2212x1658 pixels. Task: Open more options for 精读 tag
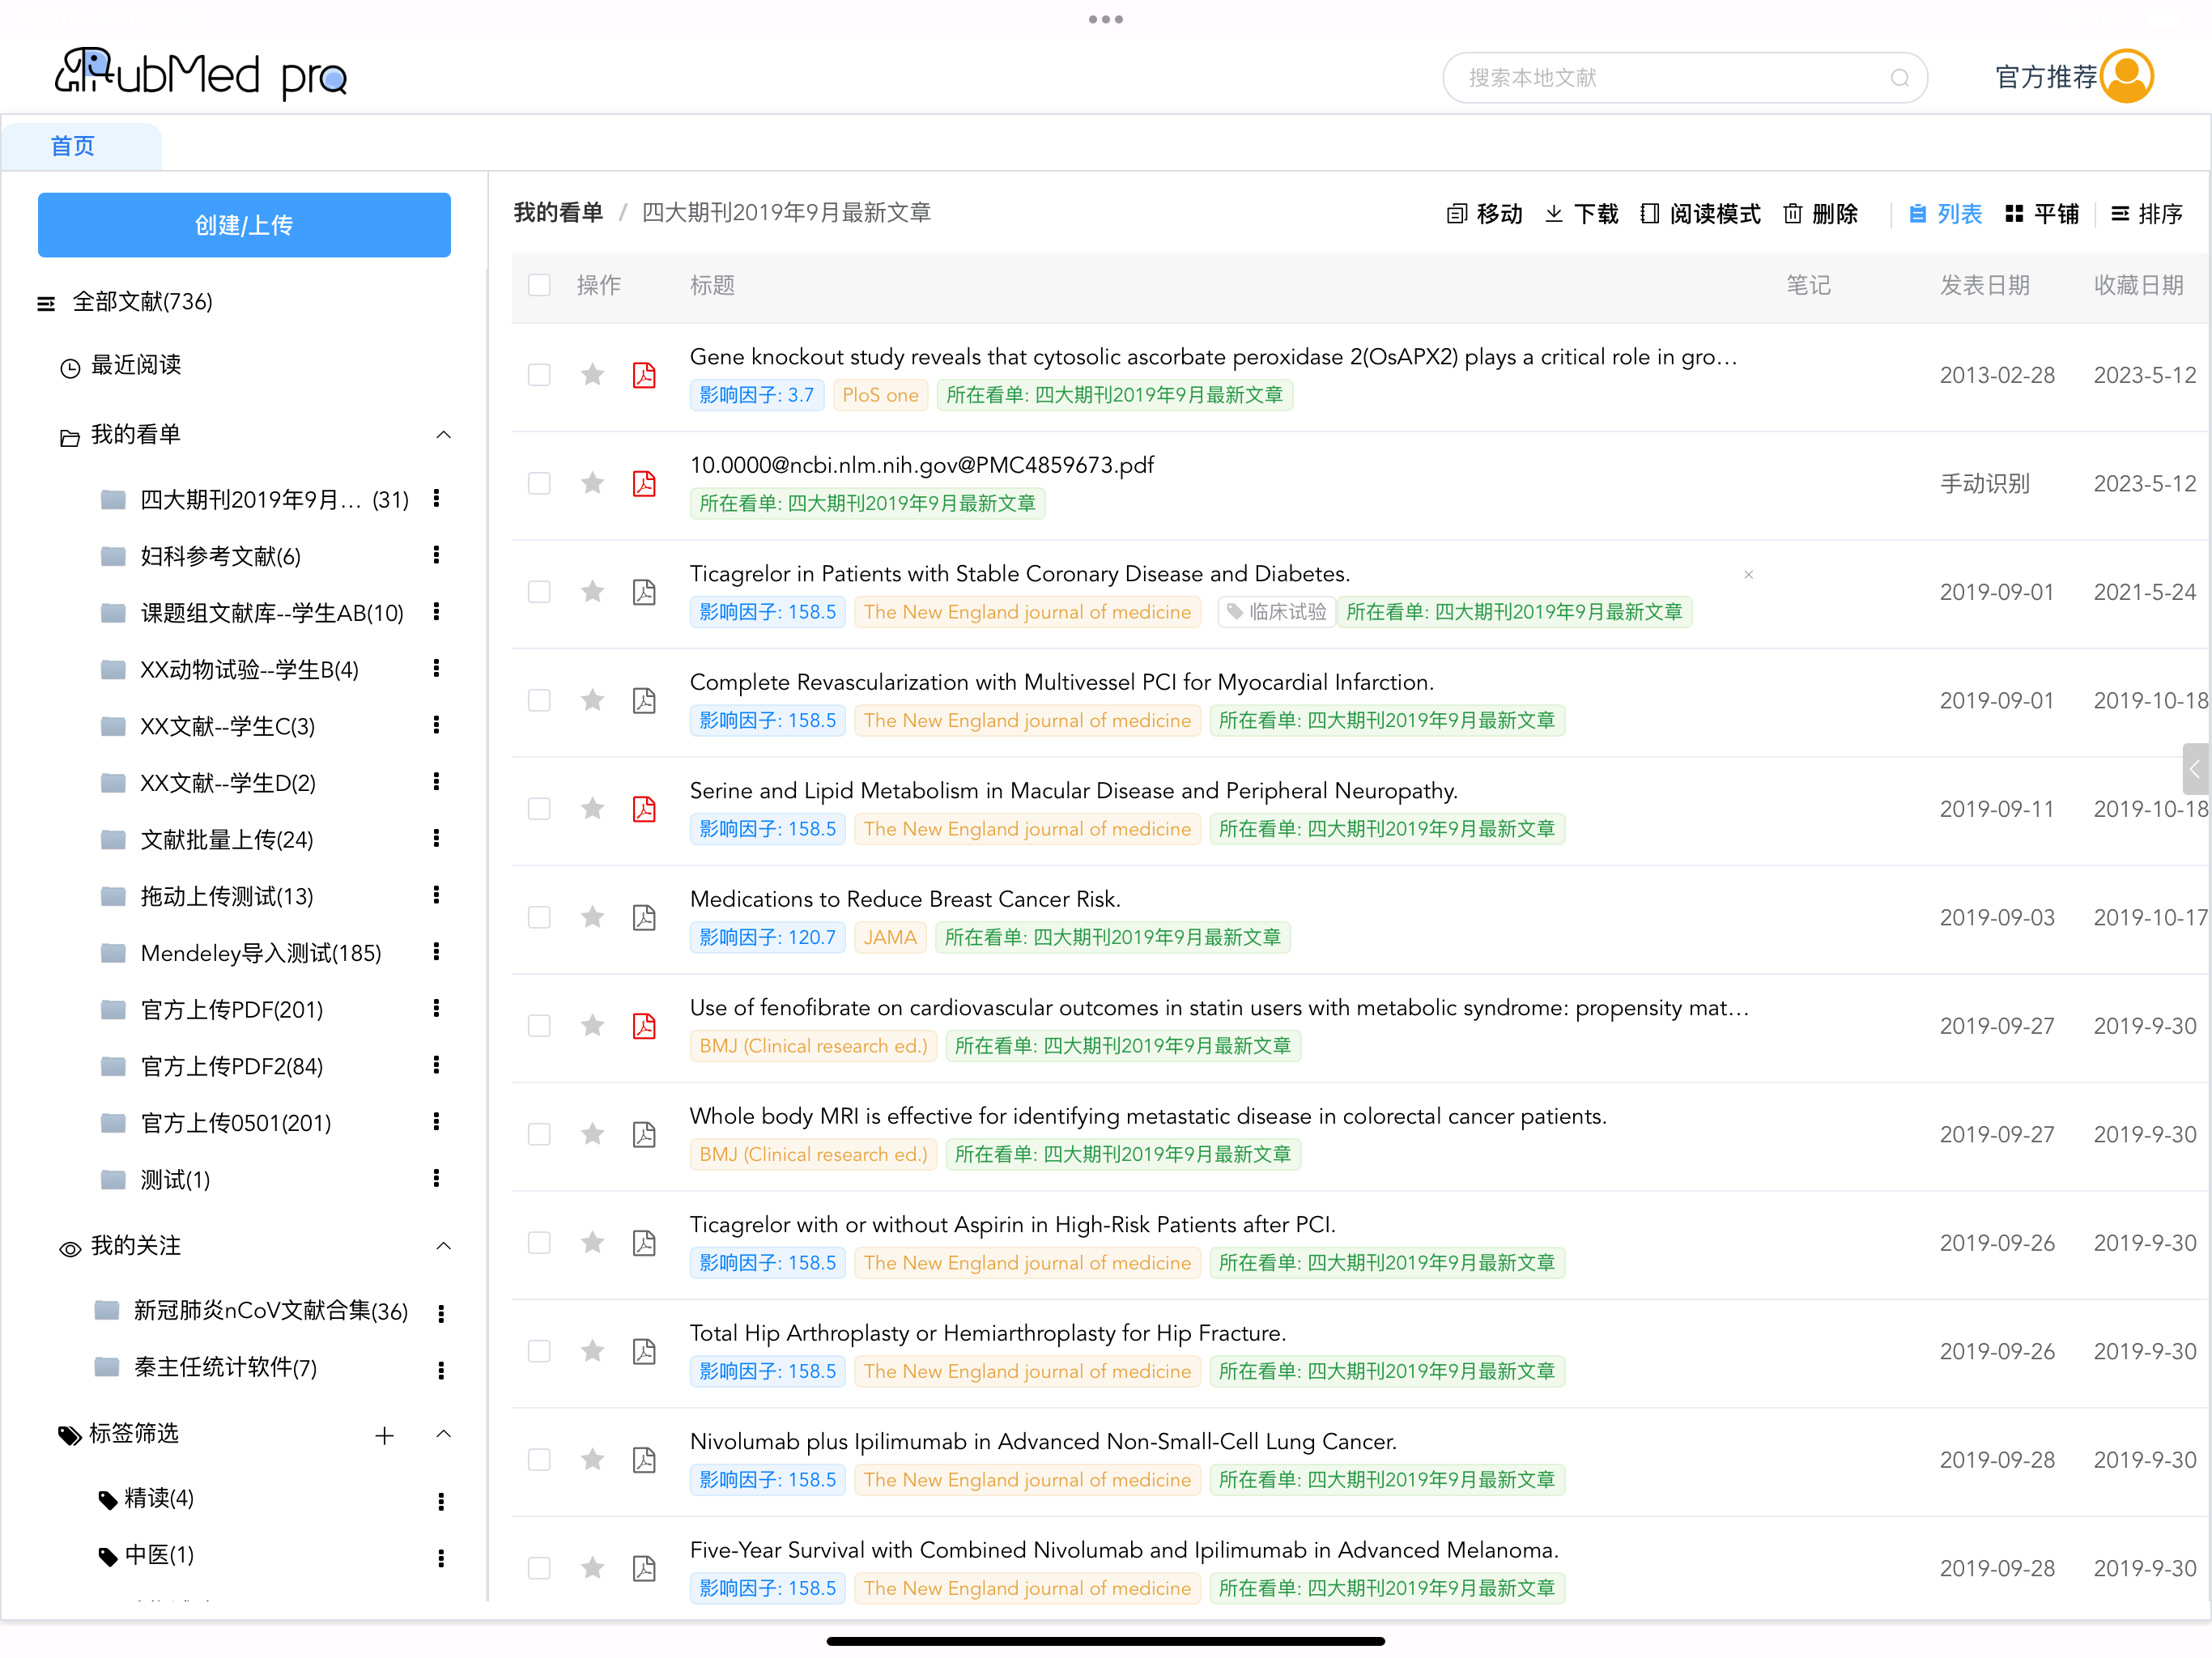click(x=441, y=1500)
